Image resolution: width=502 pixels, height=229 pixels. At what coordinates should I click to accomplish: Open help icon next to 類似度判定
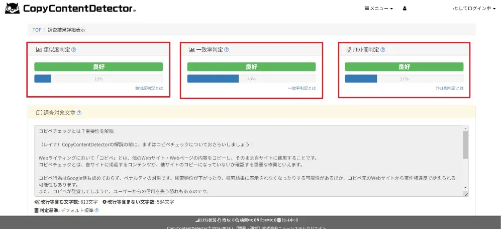pos(74,50)
